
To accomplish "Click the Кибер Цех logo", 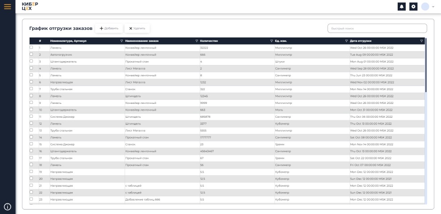I will 30,6.
